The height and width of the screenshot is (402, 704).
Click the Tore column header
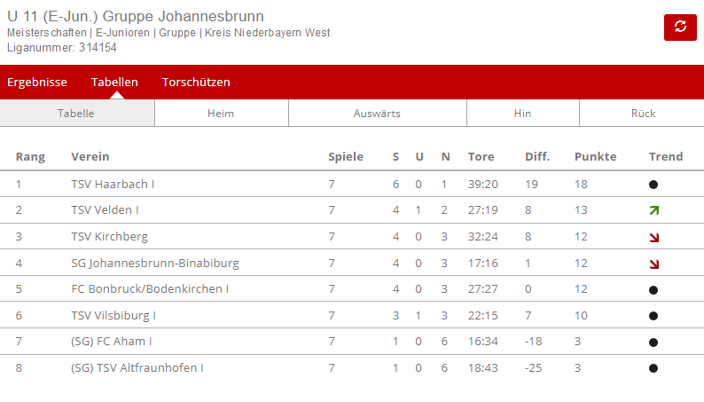click(x=481, y=157)
